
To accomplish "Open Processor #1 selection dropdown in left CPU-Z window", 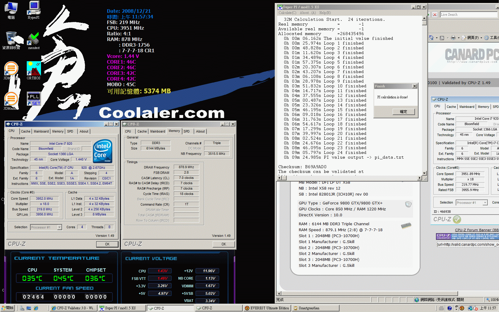I will coord(59,227).
